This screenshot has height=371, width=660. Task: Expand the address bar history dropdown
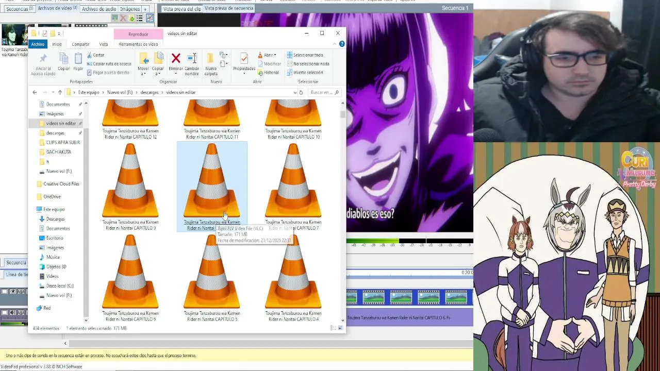(294, 92)
